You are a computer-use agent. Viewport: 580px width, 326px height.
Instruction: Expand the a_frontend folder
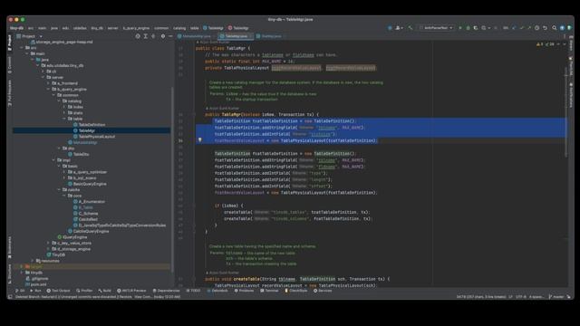48,83
